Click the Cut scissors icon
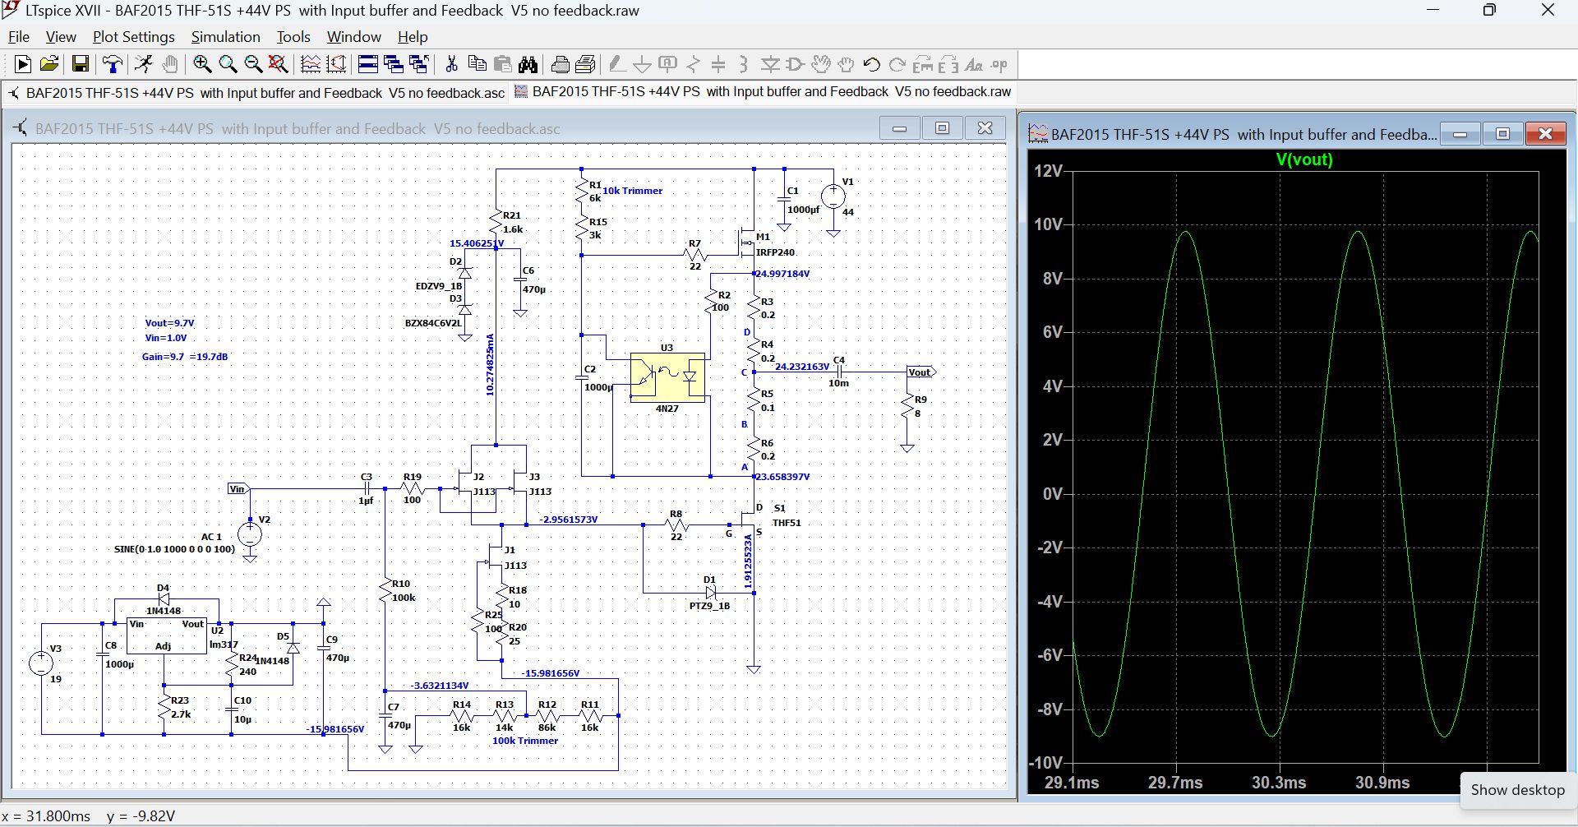Screen dimensions: 1578x827 coord(451,64)
